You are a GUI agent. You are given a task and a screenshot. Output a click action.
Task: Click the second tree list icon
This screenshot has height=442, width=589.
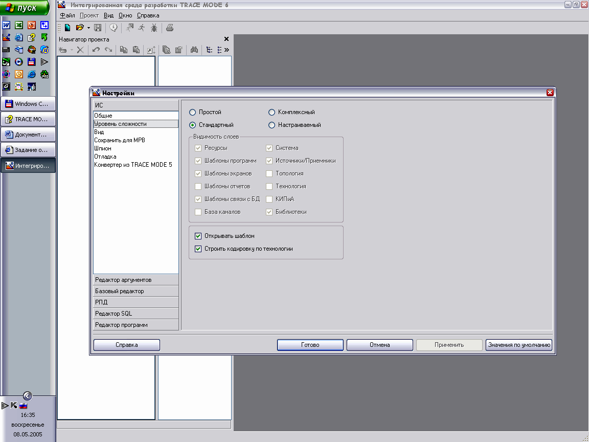[220, 50]
